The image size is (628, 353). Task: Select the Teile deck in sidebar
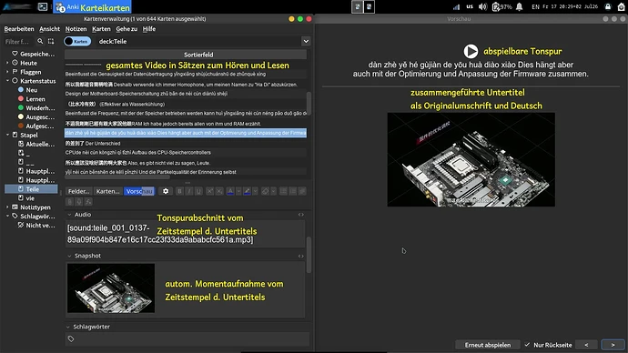[31, 189]
